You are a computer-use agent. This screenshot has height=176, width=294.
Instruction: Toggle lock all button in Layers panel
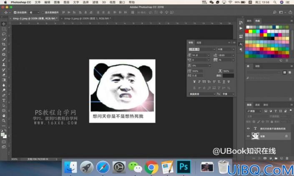coord(272,122)
